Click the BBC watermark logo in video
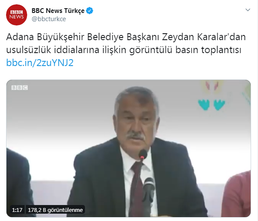The height and width of the screenshot is (221, 258). coord(19,88)
